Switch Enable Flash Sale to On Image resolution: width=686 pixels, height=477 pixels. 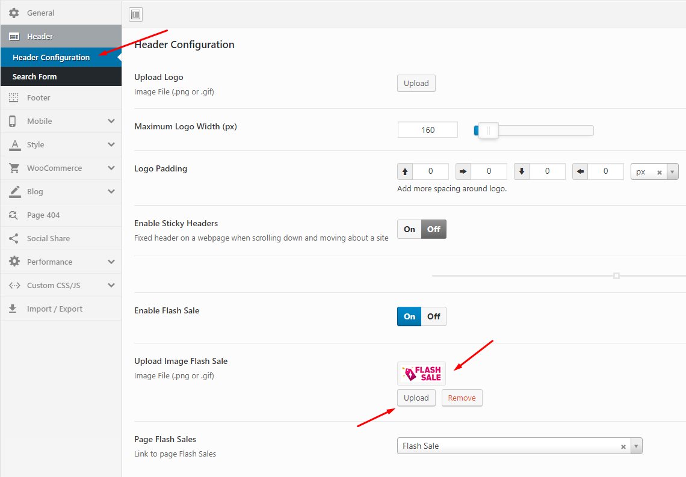pos(410,316)
